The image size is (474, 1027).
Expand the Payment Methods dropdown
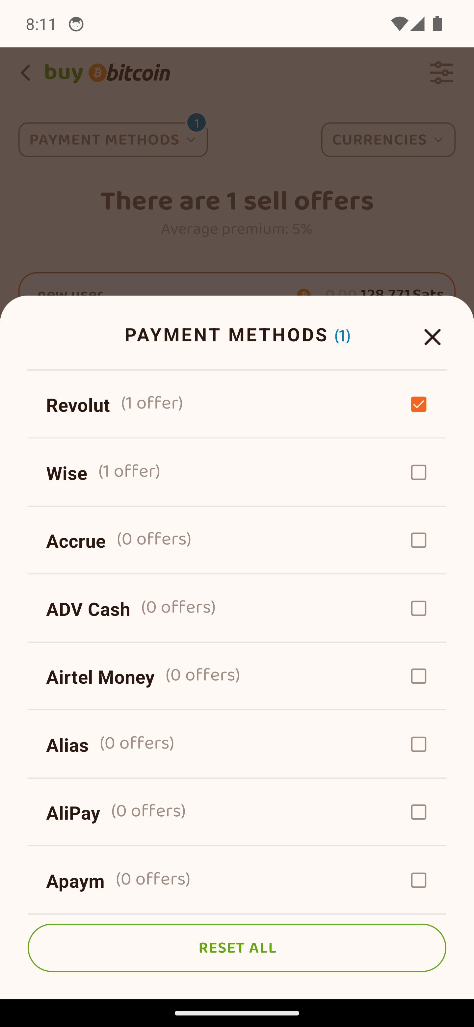click(113, 140)
